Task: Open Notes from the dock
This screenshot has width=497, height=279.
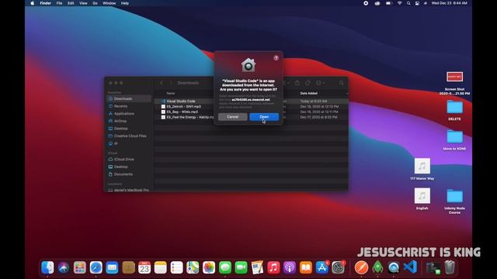Action: point(161,267)
